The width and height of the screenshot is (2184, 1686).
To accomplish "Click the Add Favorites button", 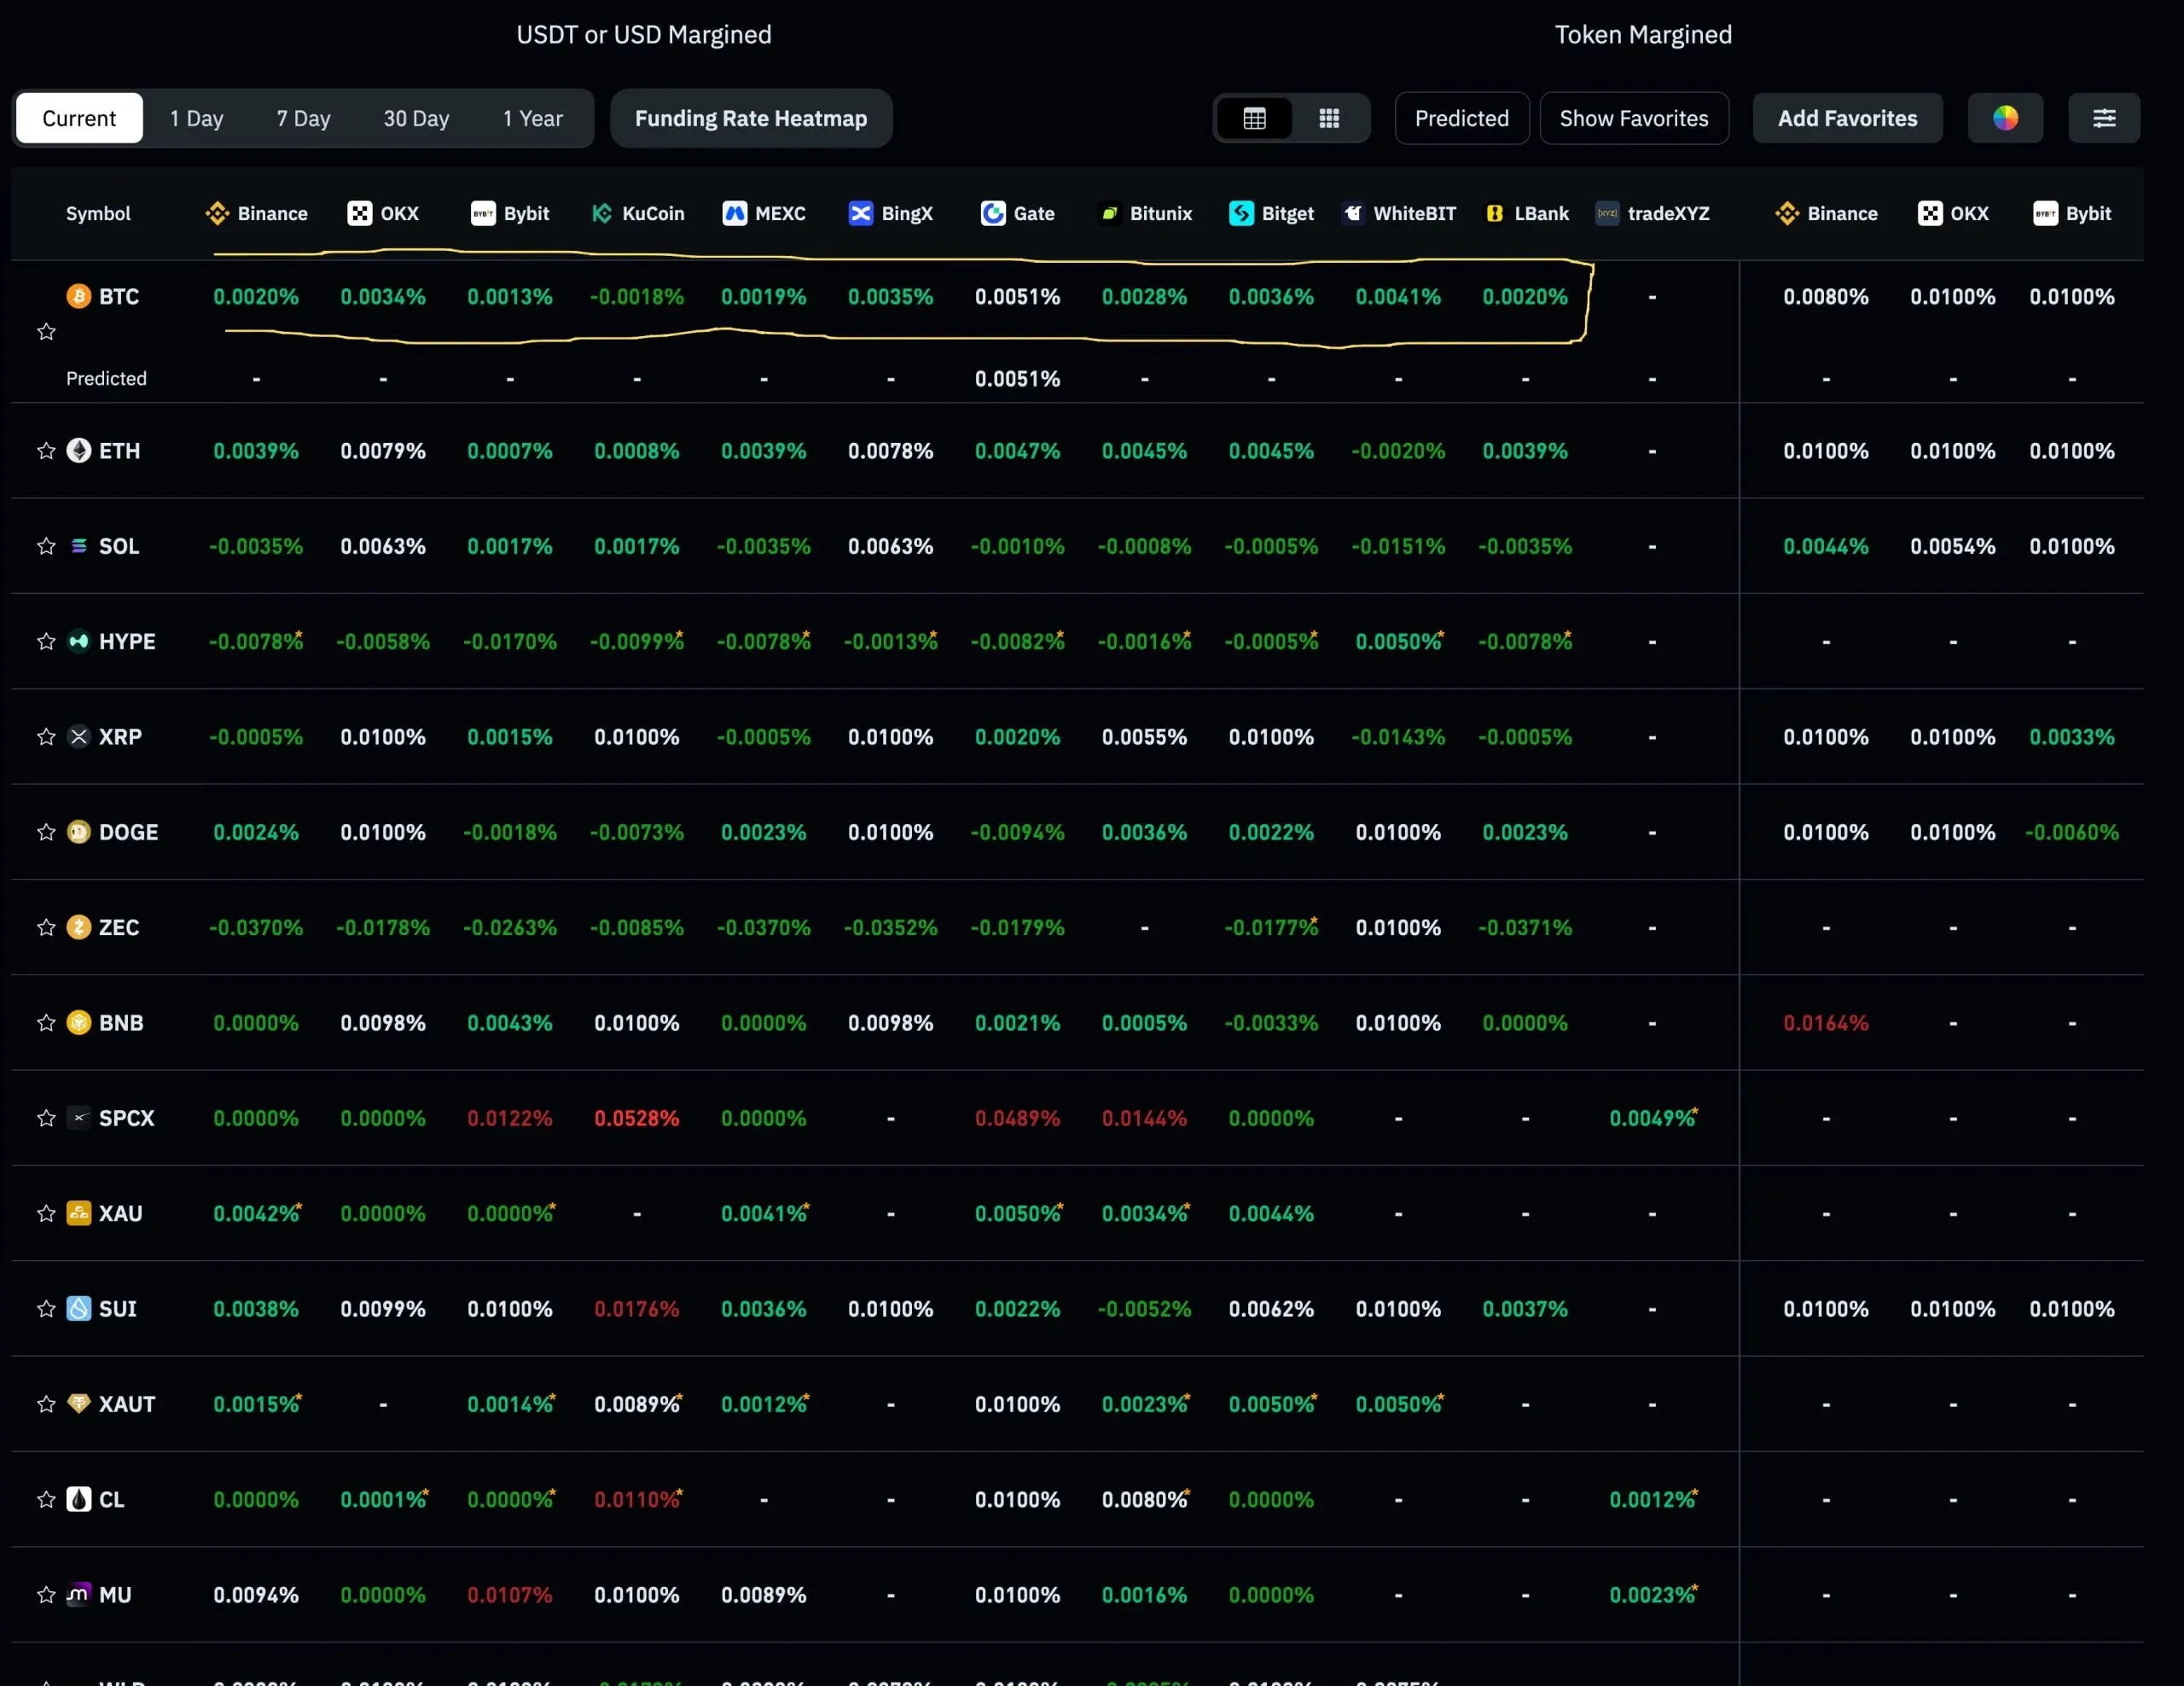I will (x=1847, y=118).
